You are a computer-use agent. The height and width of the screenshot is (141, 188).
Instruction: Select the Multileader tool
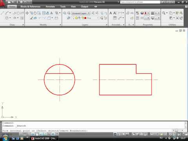(120, 18)
